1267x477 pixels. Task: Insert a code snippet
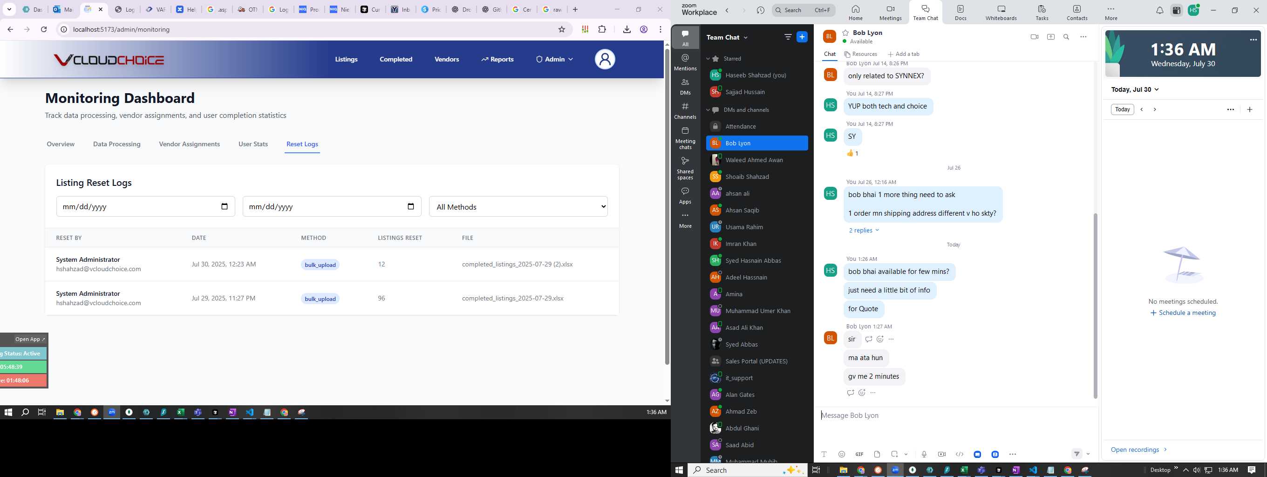click(959, 454)
